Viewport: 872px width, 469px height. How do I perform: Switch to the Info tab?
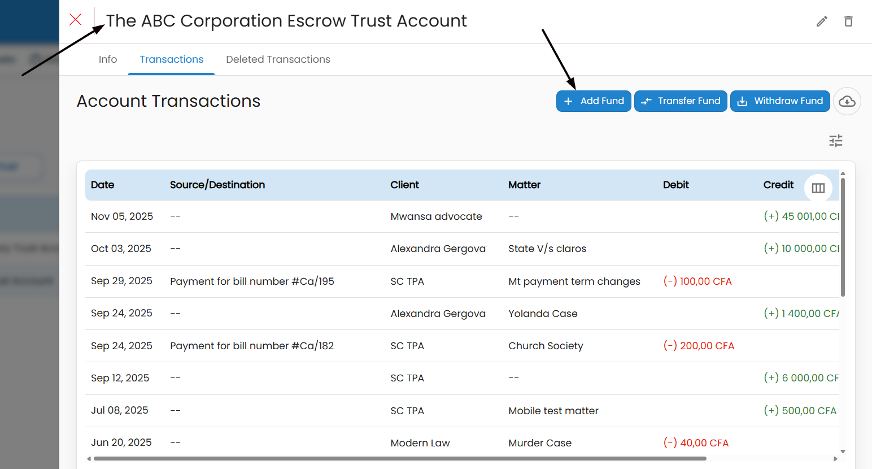(x=108, y=59)
